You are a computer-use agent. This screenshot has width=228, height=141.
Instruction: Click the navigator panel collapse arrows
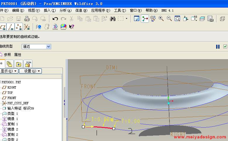(x=65, y=103)
